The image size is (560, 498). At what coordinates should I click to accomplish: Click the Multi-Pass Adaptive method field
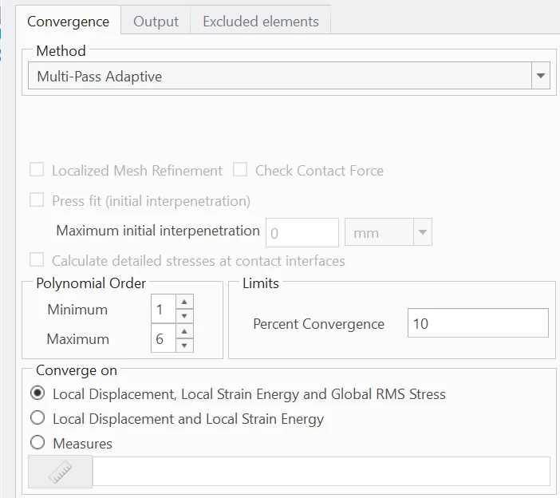tap(280, 76)
